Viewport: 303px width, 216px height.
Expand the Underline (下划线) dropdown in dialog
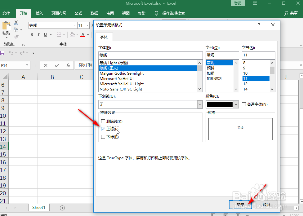tap(200, 104)
